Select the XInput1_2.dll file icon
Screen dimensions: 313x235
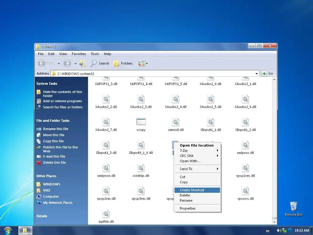(x=245, y=122)
